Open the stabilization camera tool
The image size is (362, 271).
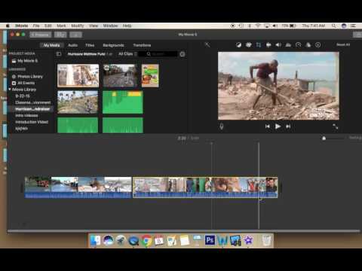tap(268, 45)
